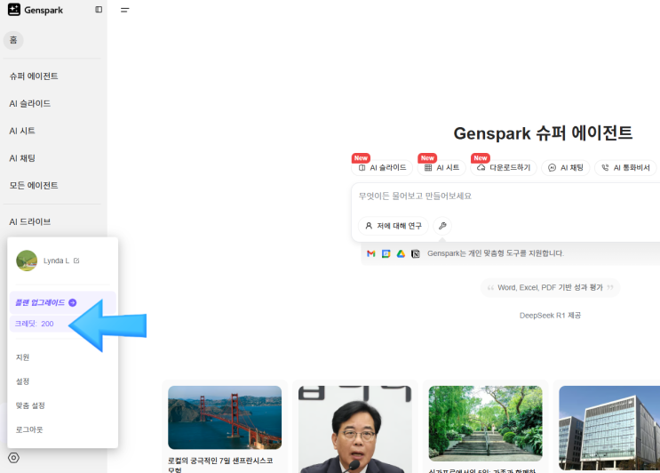Viewport: 660px width, 473px height.
Task: Click the arrow icon beside 플랜 업그레이드
Action: tap(73, 302)
